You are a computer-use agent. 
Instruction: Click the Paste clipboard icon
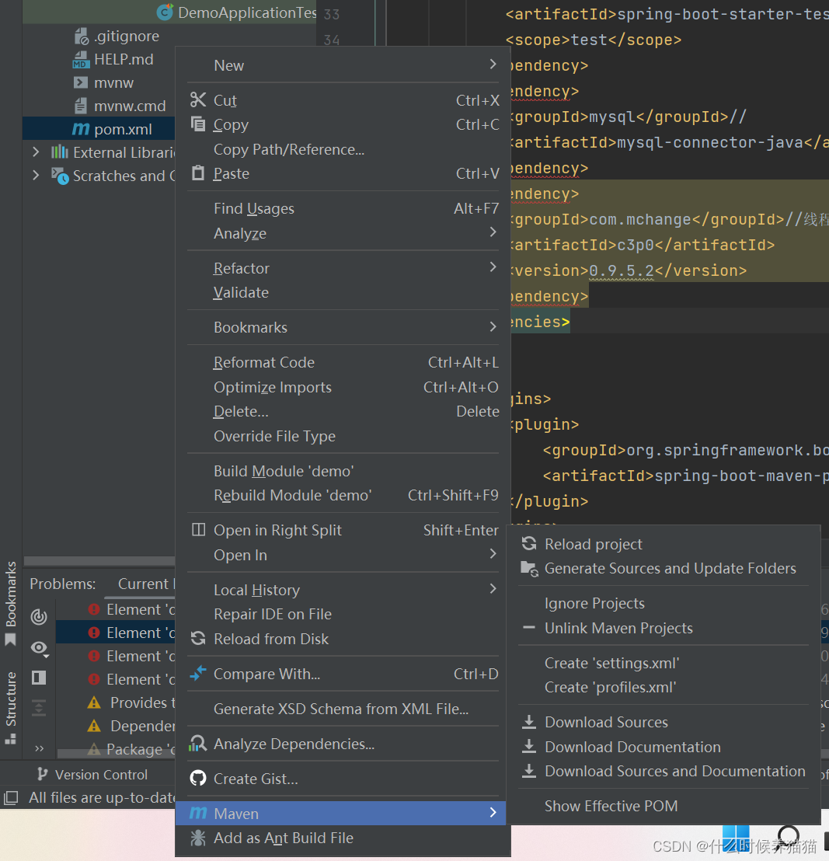pos(198,173)
